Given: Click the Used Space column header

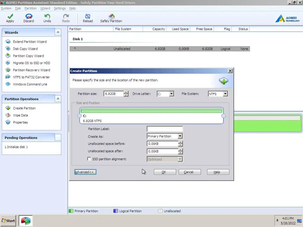Looking at the screenshot, I should tap(180, 29).
